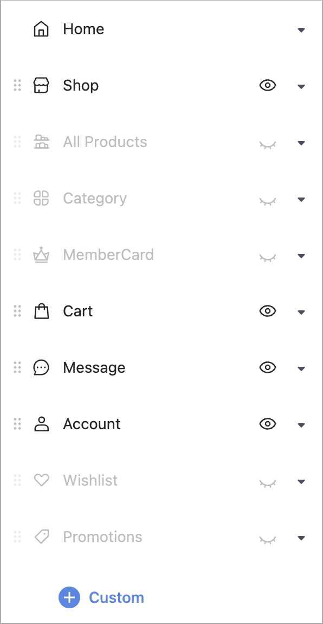The height and width of the screenshot is (624, 323).
Task: Click the Cart shopping bag icon
Action: click(41, 311)
